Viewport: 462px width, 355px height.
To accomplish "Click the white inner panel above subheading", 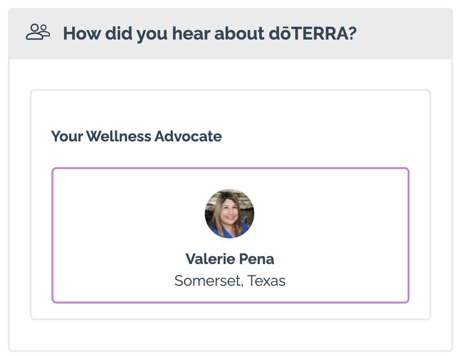I will [231, 109].
